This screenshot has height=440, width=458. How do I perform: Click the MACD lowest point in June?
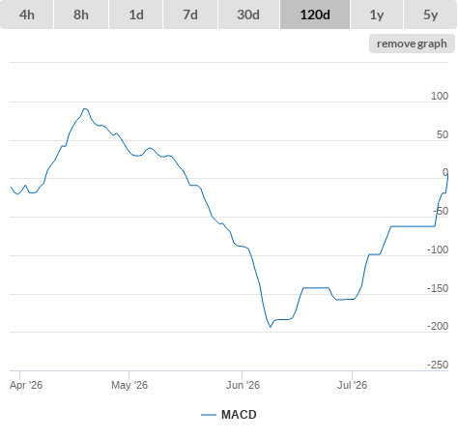271,327
